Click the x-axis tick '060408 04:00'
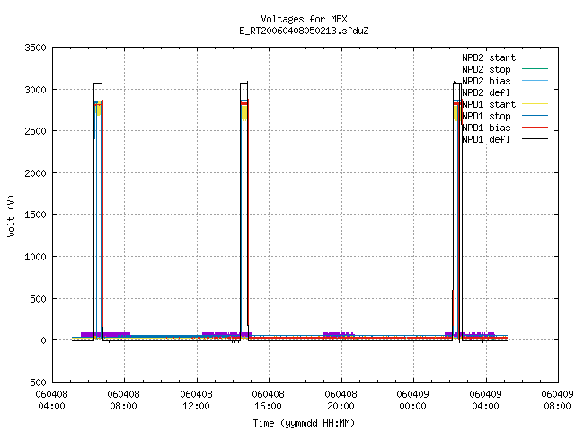 [x=52, y=400]
